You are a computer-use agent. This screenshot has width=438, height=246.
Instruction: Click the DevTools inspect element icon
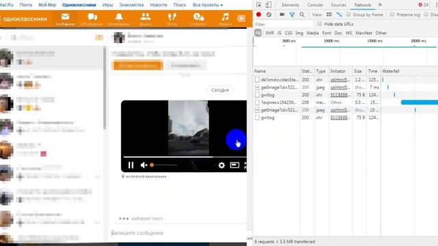(259, 5)
